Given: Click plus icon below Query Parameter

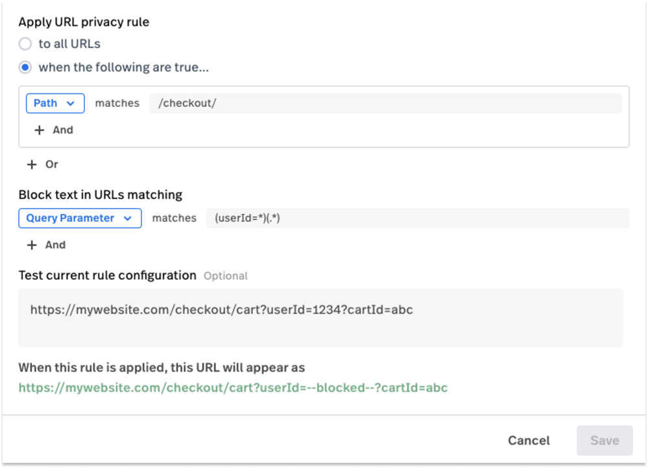Looking at the screenshot, I should (x=32, y=245).
